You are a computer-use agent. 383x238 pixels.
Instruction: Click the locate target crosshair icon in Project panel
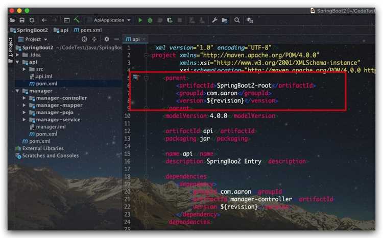coord(84,39)
